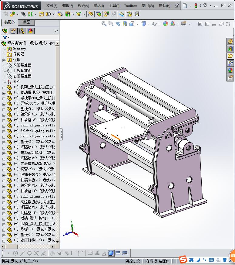Click the Sogou S input method logo
Screen dimensions: 235x265
point(183,260)
